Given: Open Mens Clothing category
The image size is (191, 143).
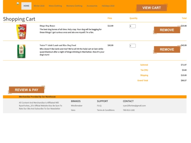Looking at the screenshot, I should 55,6.
